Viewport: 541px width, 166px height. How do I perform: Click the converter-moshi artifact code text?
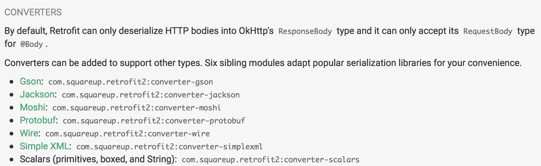(136, 108)
